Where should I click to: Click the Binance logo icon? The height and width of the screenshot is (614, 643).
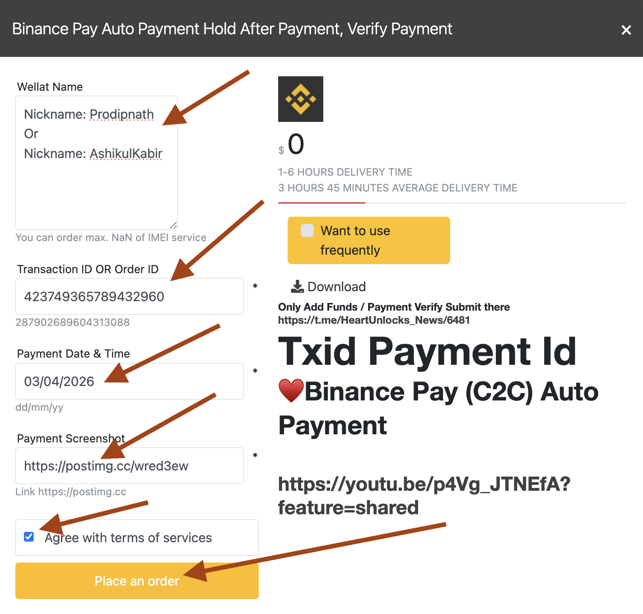click(x=301, y=99)
